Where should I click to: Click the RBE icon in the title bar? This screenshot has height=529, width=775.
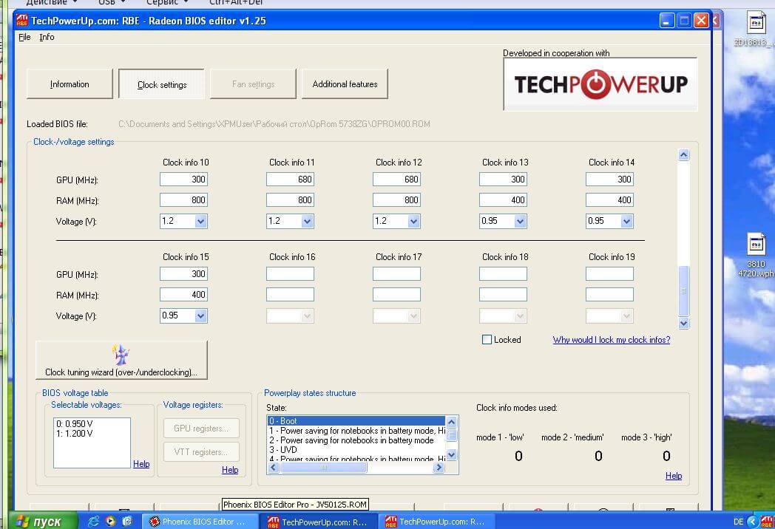click(x=22, y=21)
